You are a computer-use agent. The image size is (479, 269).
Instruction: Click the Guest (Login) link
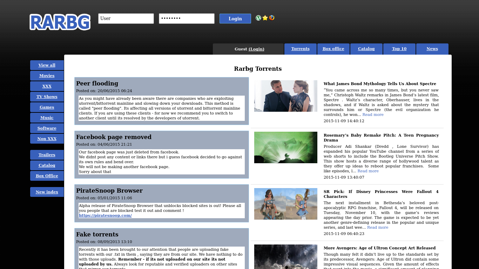(256, 49)
